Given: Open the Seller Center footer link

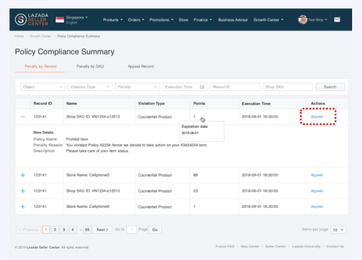Looking at the screenshot, I should (276, 246).
